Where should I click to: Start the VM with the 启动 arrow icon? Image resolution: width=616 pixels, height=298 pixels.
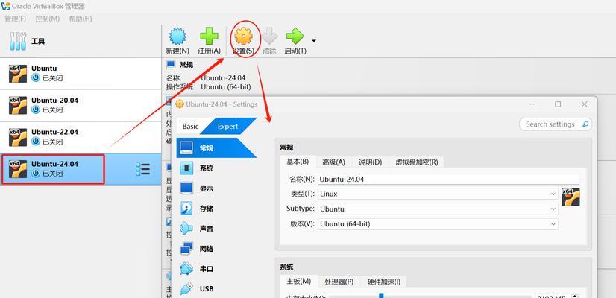point(295,37)
